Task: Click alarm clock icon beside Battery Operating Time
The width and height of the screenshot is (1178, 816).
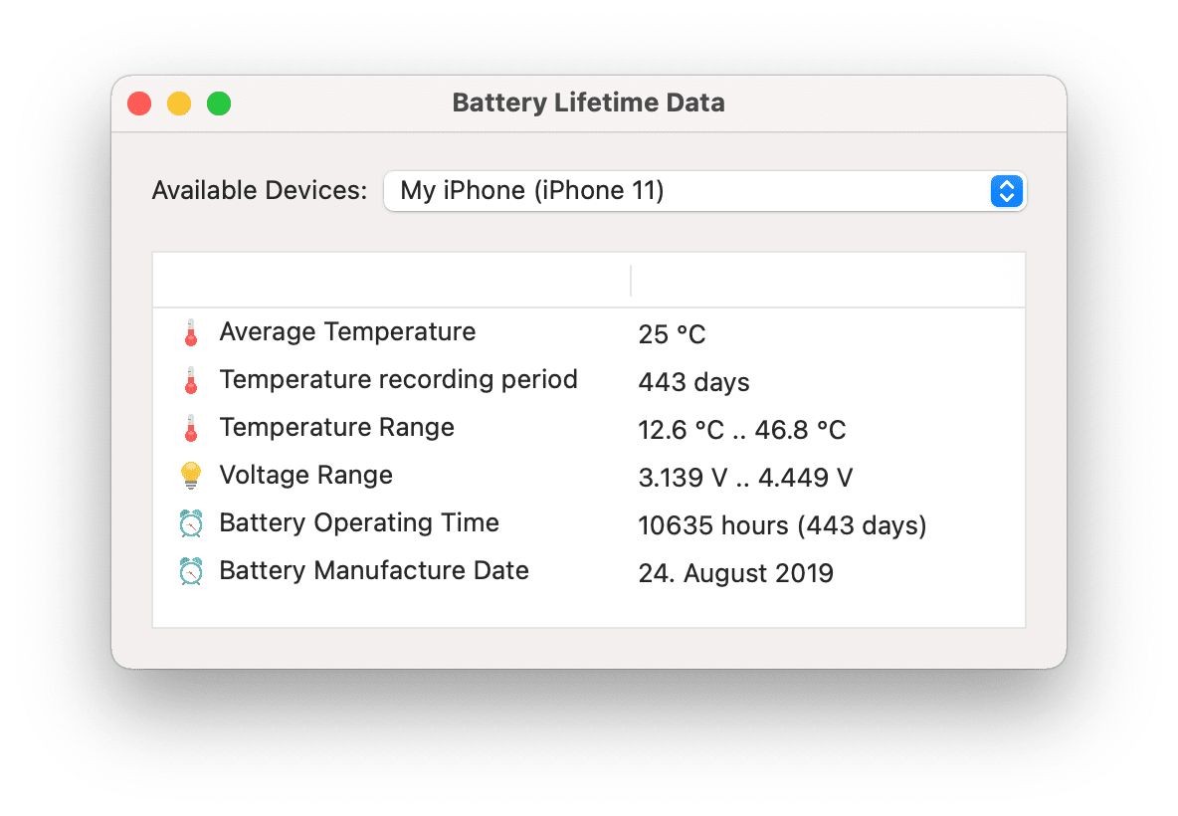Action: click(191, 523)
